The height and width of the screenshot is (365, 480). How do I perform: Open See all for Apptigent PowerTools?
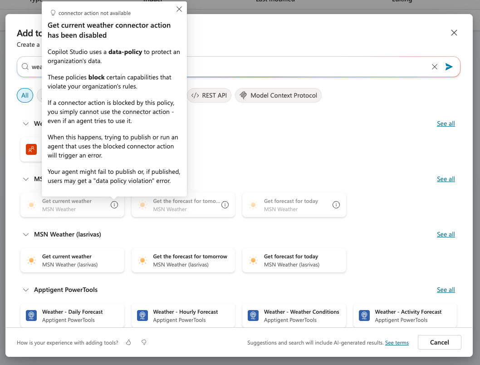(446, 290)
